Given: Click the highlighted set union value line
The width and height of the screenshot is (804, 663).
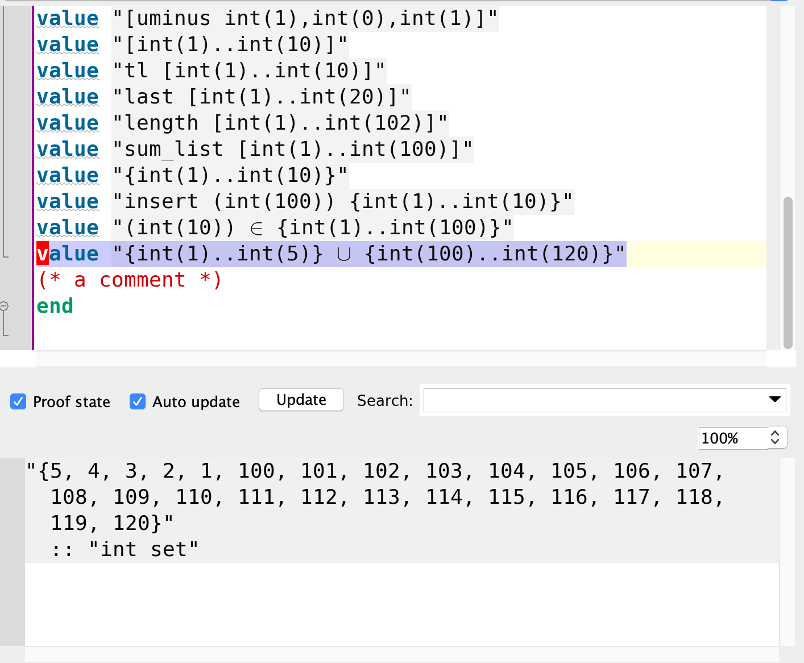Looking at the screenshot, I should (x=331, y=254).
